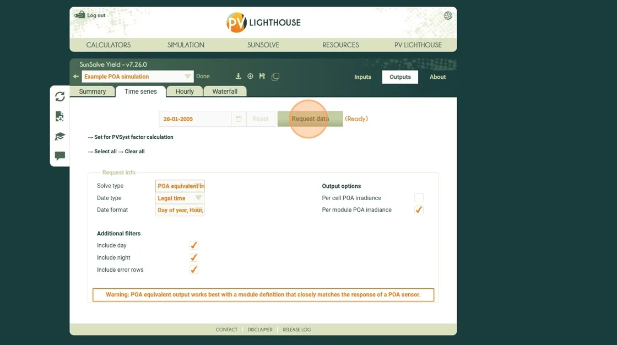Click the file download icon in the sidebar
Viewport: 617px width, 345px height.
pos(60,116)
